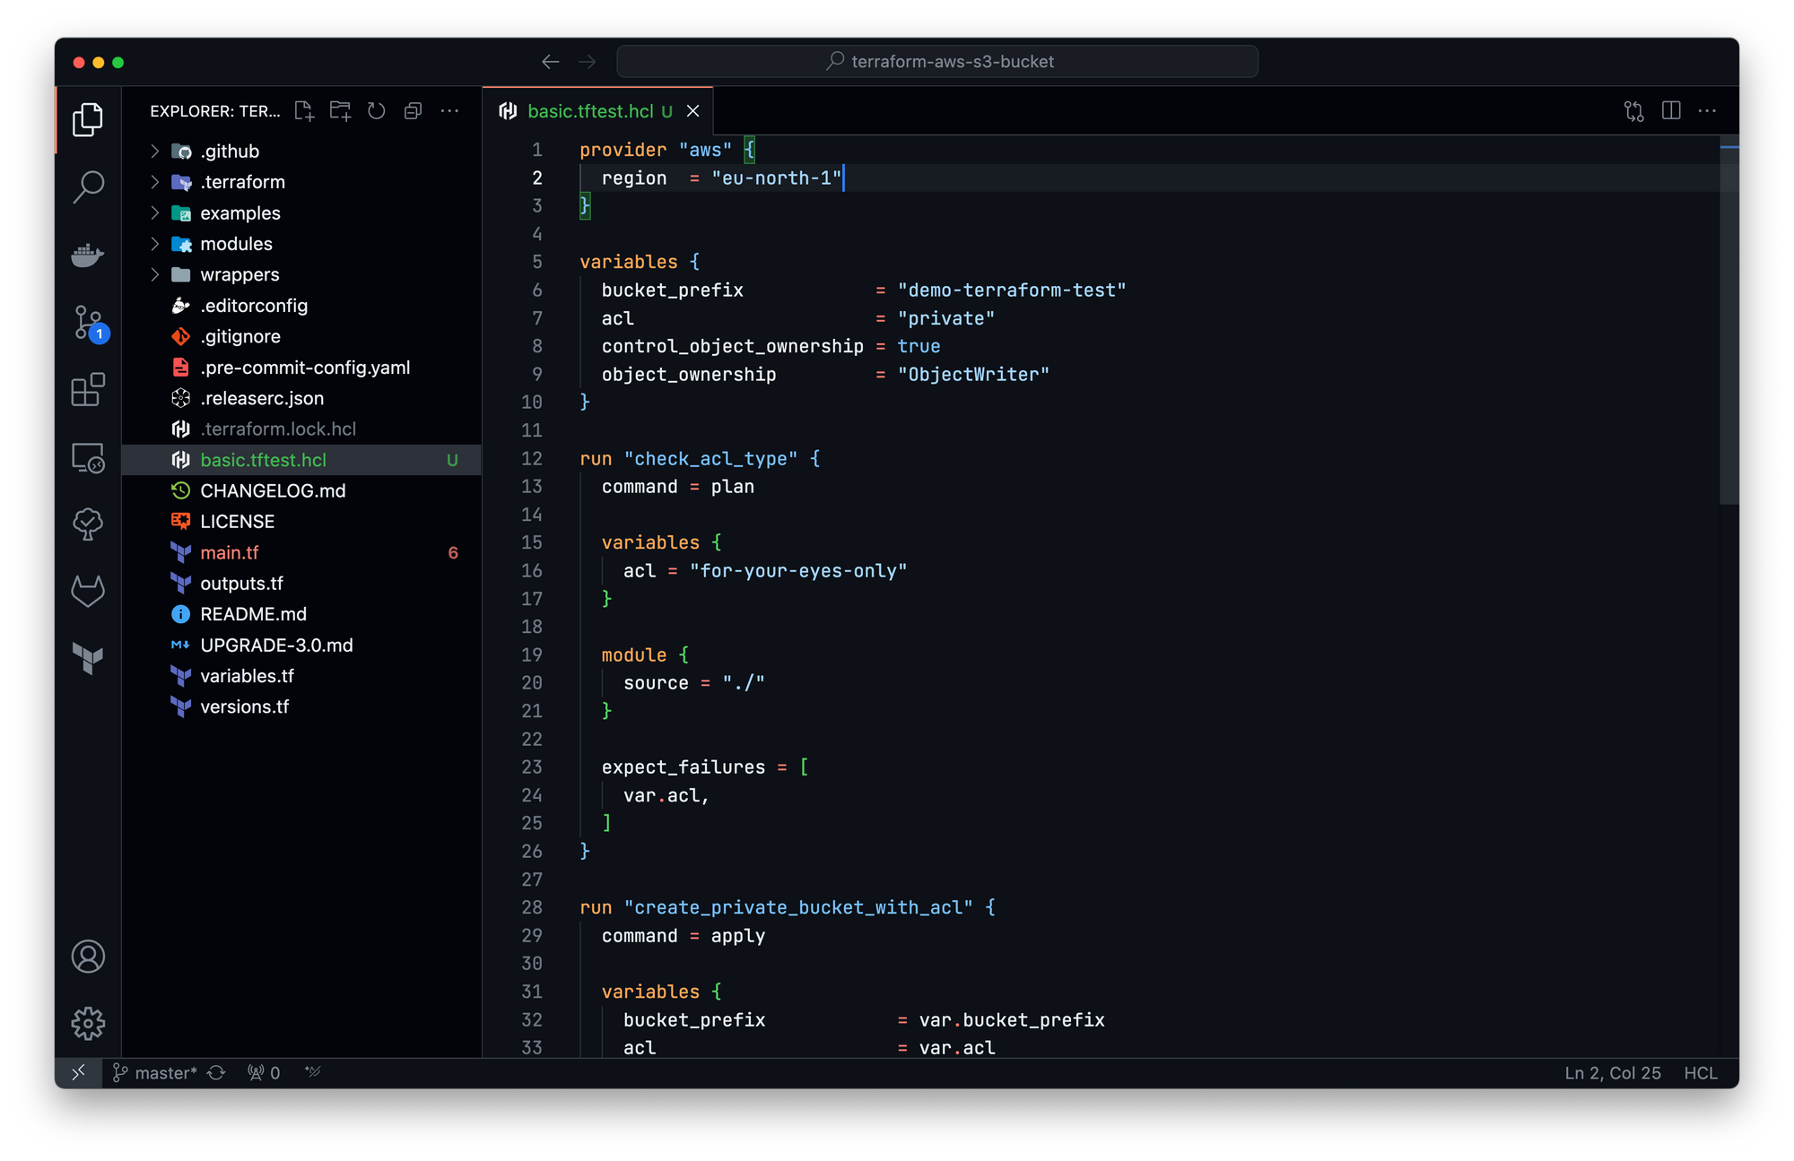Collapse all folders in explorer
This screenshot has width=1794, height=1161.
(x=413, y=111)
